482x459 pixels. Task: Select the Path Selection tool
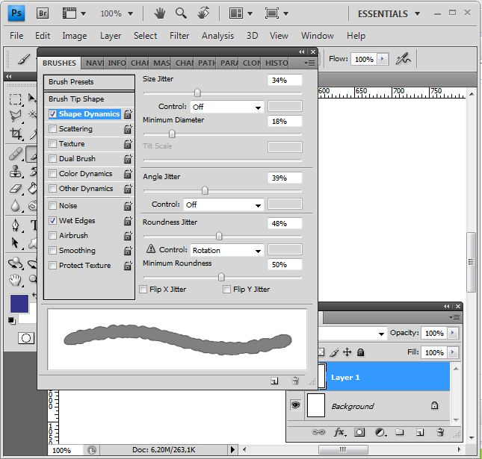click(x=15, y=243)
